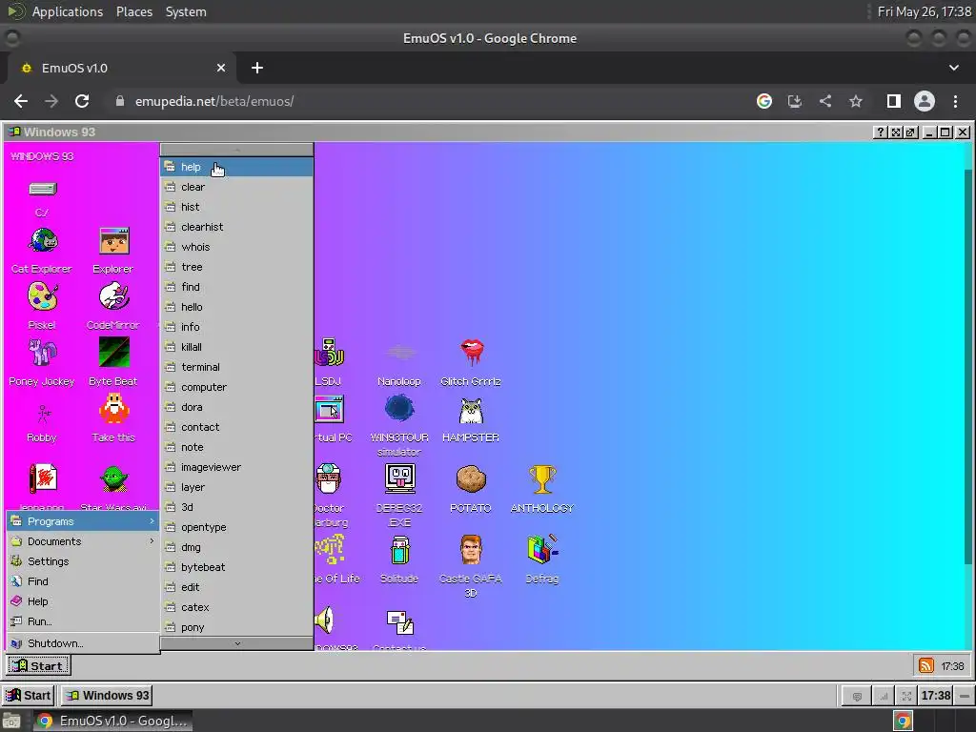Click the Chrome share icon
This screenshot has width=976, height=732.
click(x=825, y=101)
